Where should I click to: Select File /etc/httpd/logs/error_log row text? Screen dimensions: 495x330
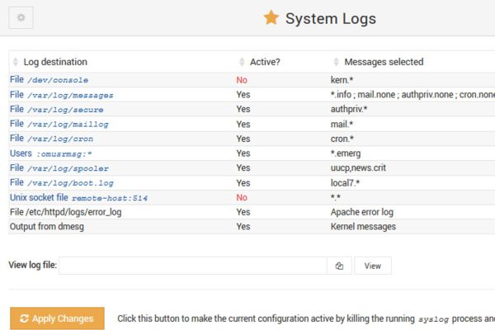[66, 212]
